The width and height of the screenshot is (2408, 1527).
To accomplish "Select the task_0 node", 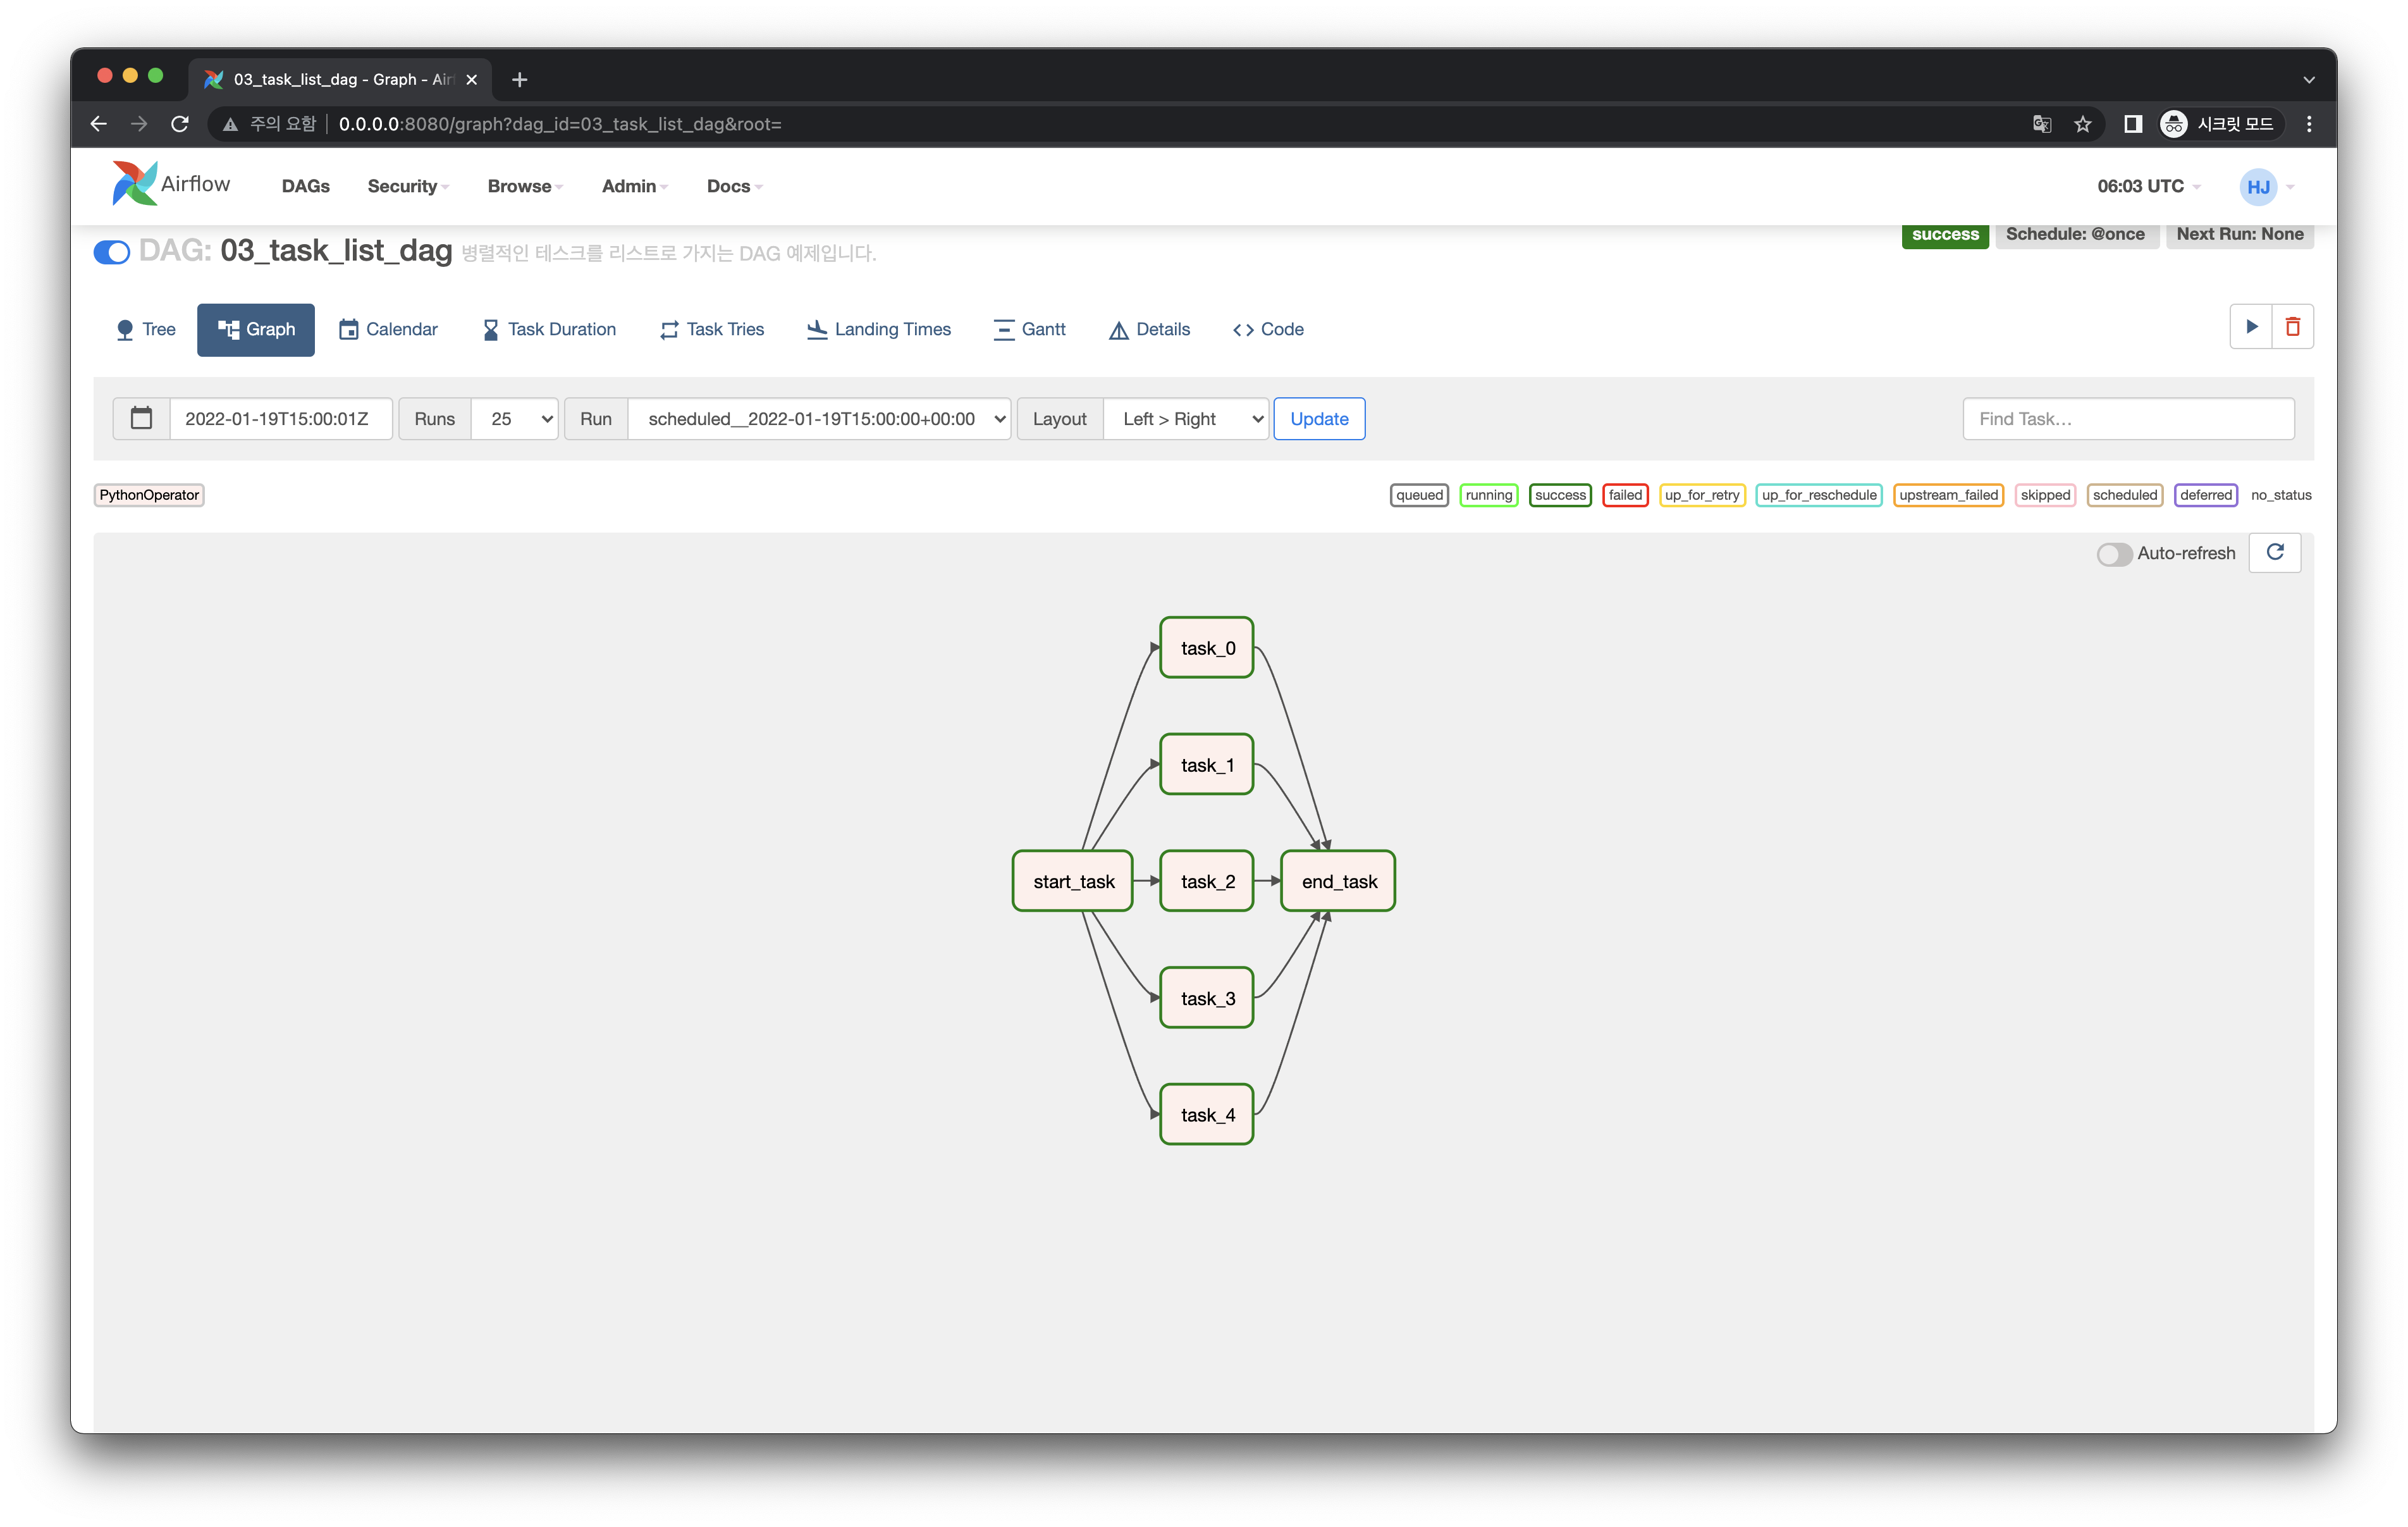I will tap(1206, 647).
